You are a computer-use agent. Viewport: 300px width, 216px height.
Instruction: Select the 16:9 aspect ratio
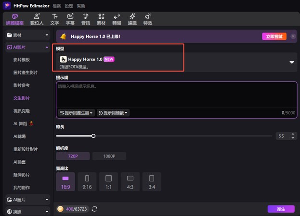point(65,182)
